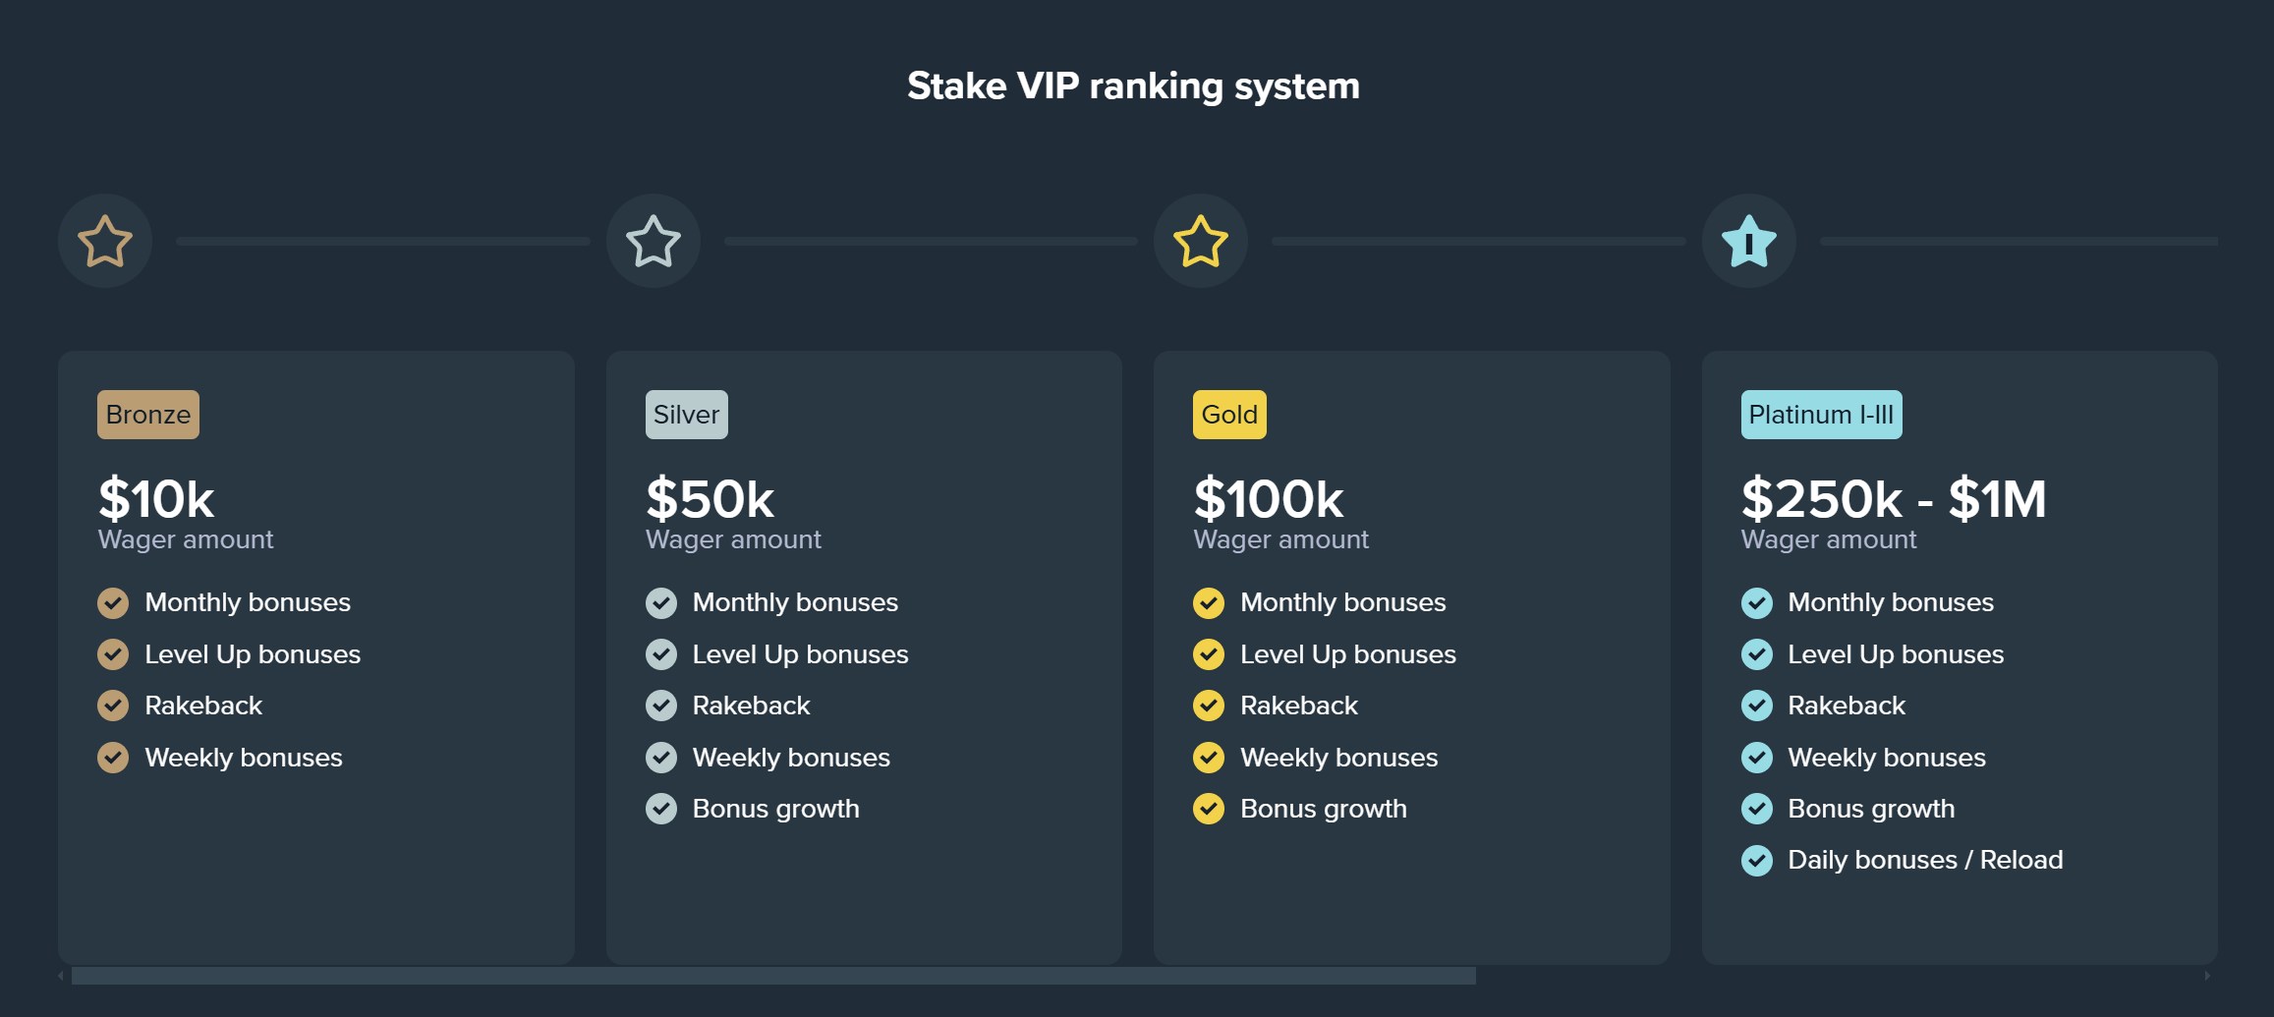Click the horizontal scrollbar thumb

(x=773, y=976)
